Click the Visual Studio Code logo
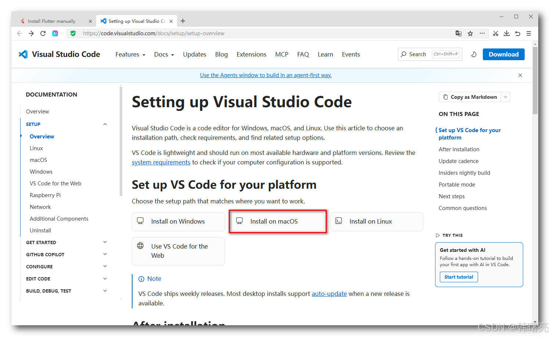 tap(23, 54)
